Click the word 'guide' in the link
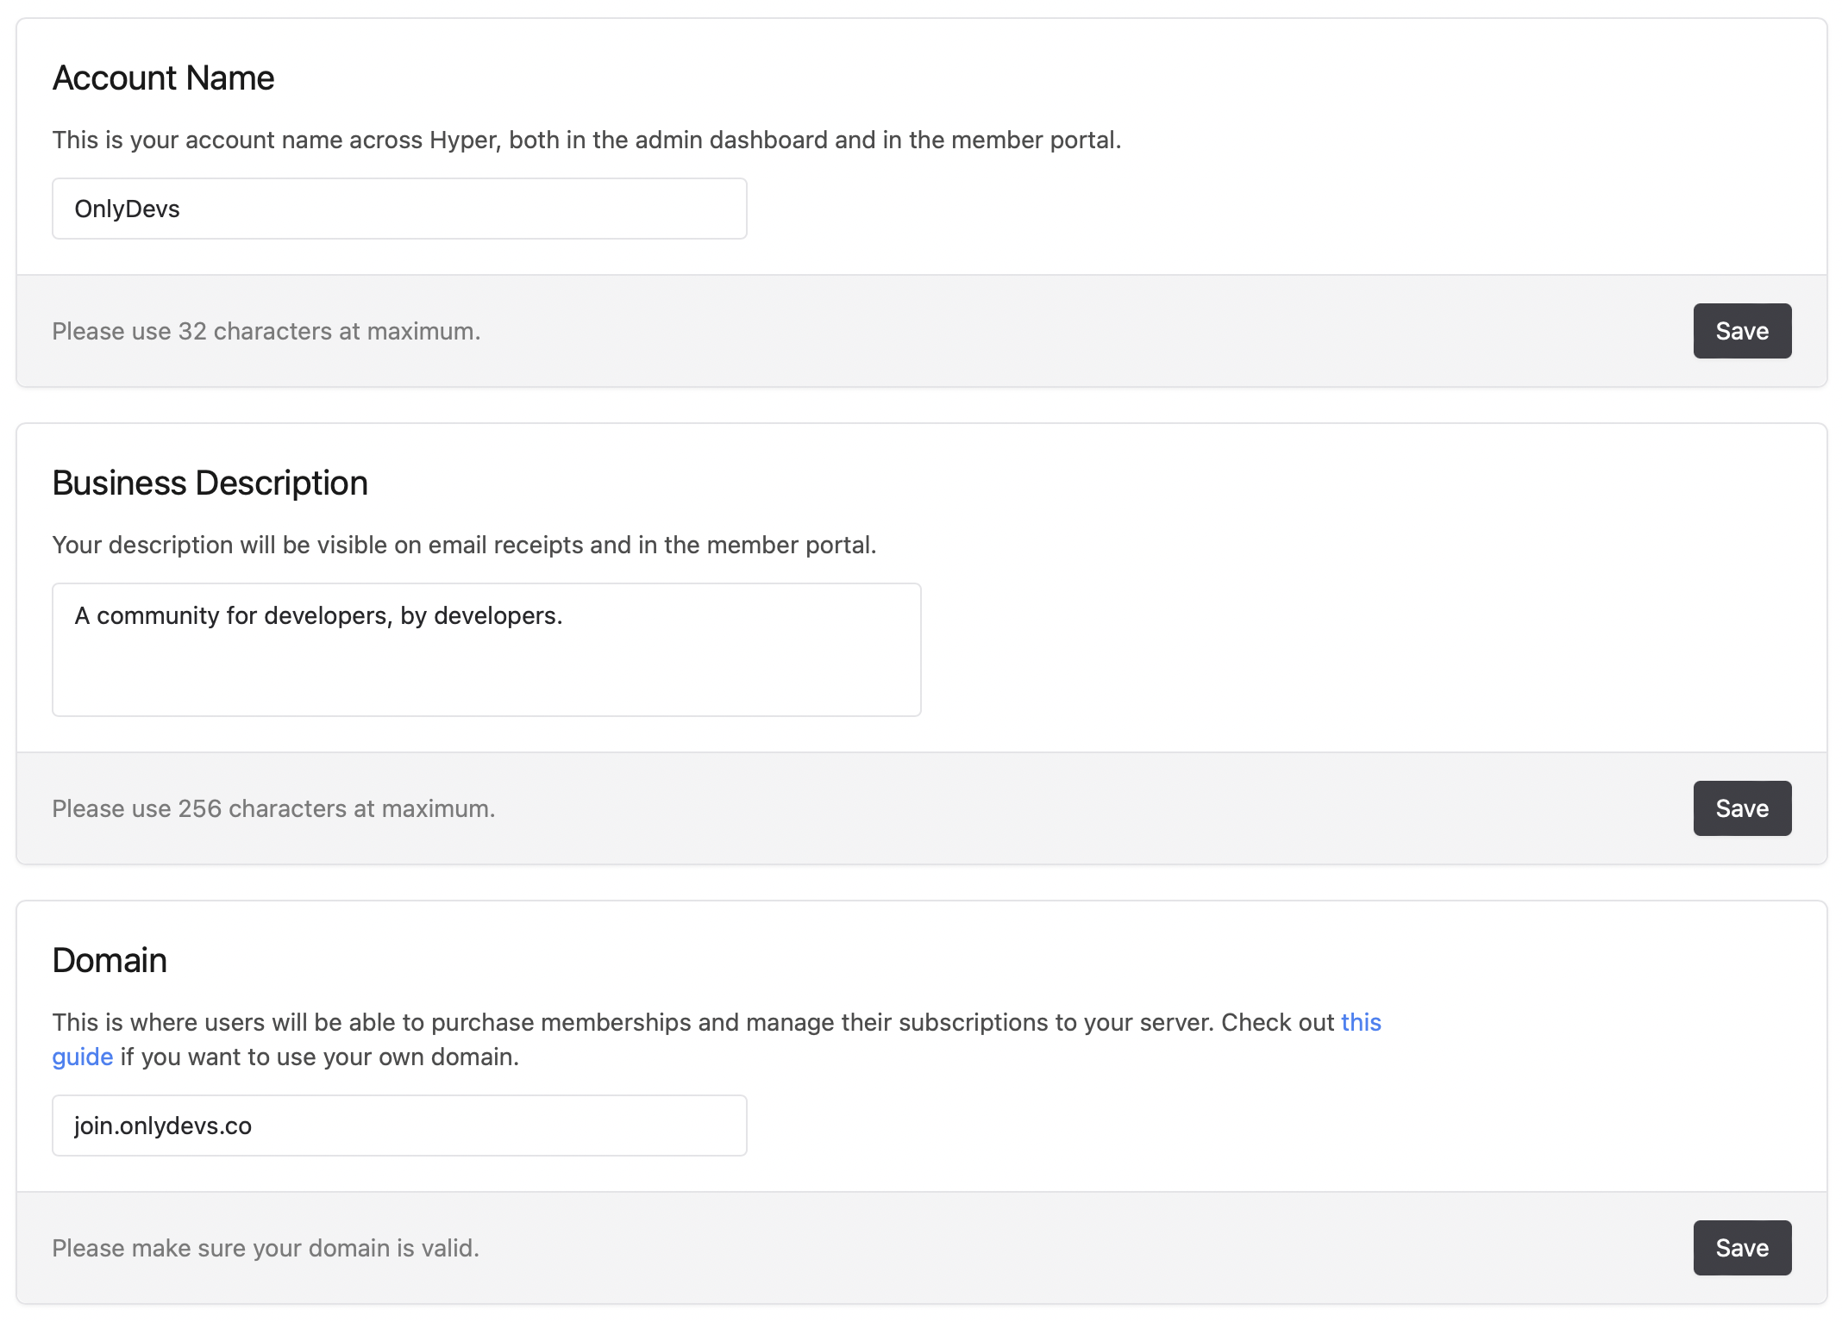The width and height of the screenshot is (1842, 1322). pyautogui.click(x=83, y=1057)
